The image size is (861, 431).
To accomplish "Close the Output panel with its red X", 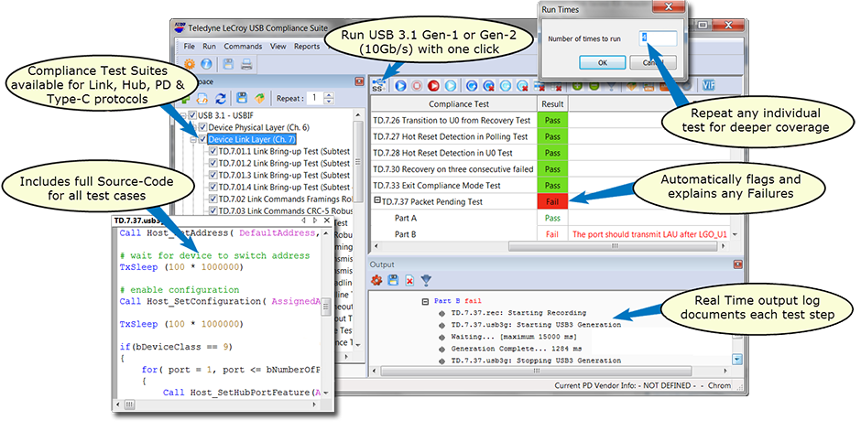I will pos(737,264).
